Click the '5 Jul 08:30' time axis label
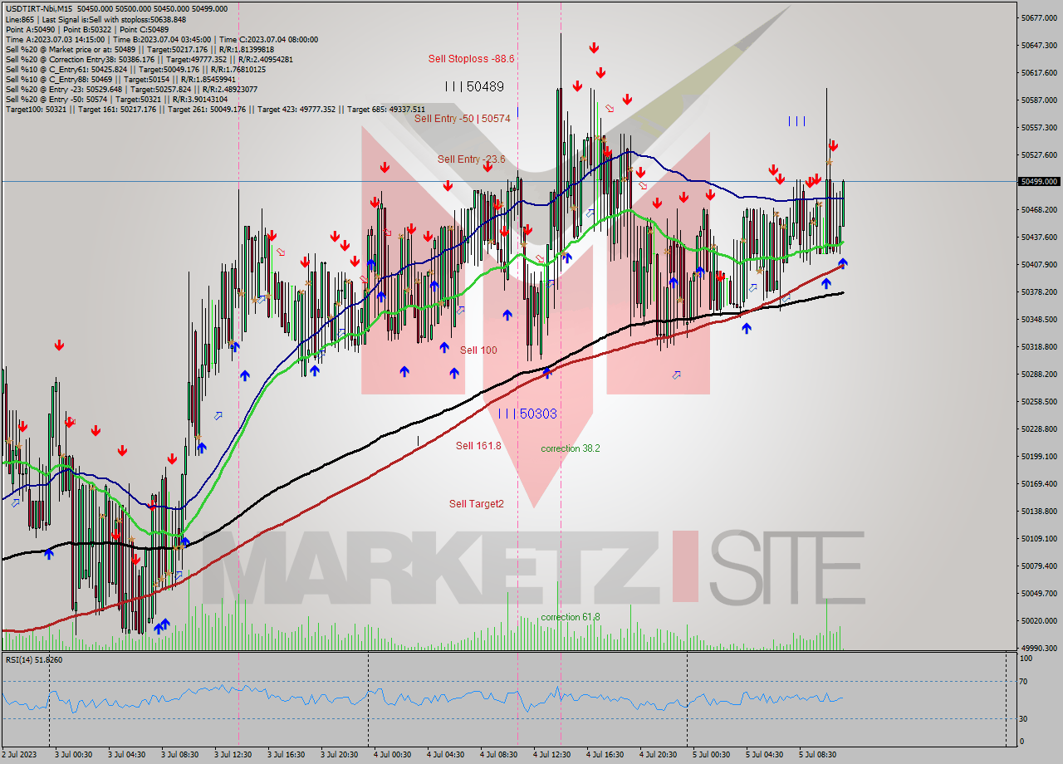The width and height of the screenshot is (1063, 764). (817, 755)
